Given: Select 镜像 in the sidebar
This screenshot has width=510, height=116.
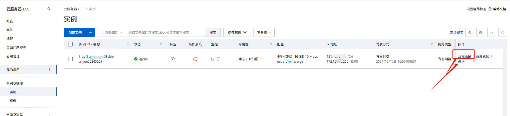Looking at the screenshot, I should [13, 101].
